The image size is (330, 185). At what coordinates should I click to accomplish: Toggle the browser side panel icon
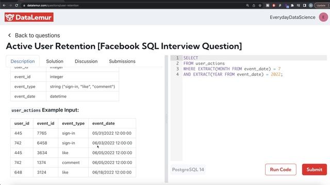point(305,6)
